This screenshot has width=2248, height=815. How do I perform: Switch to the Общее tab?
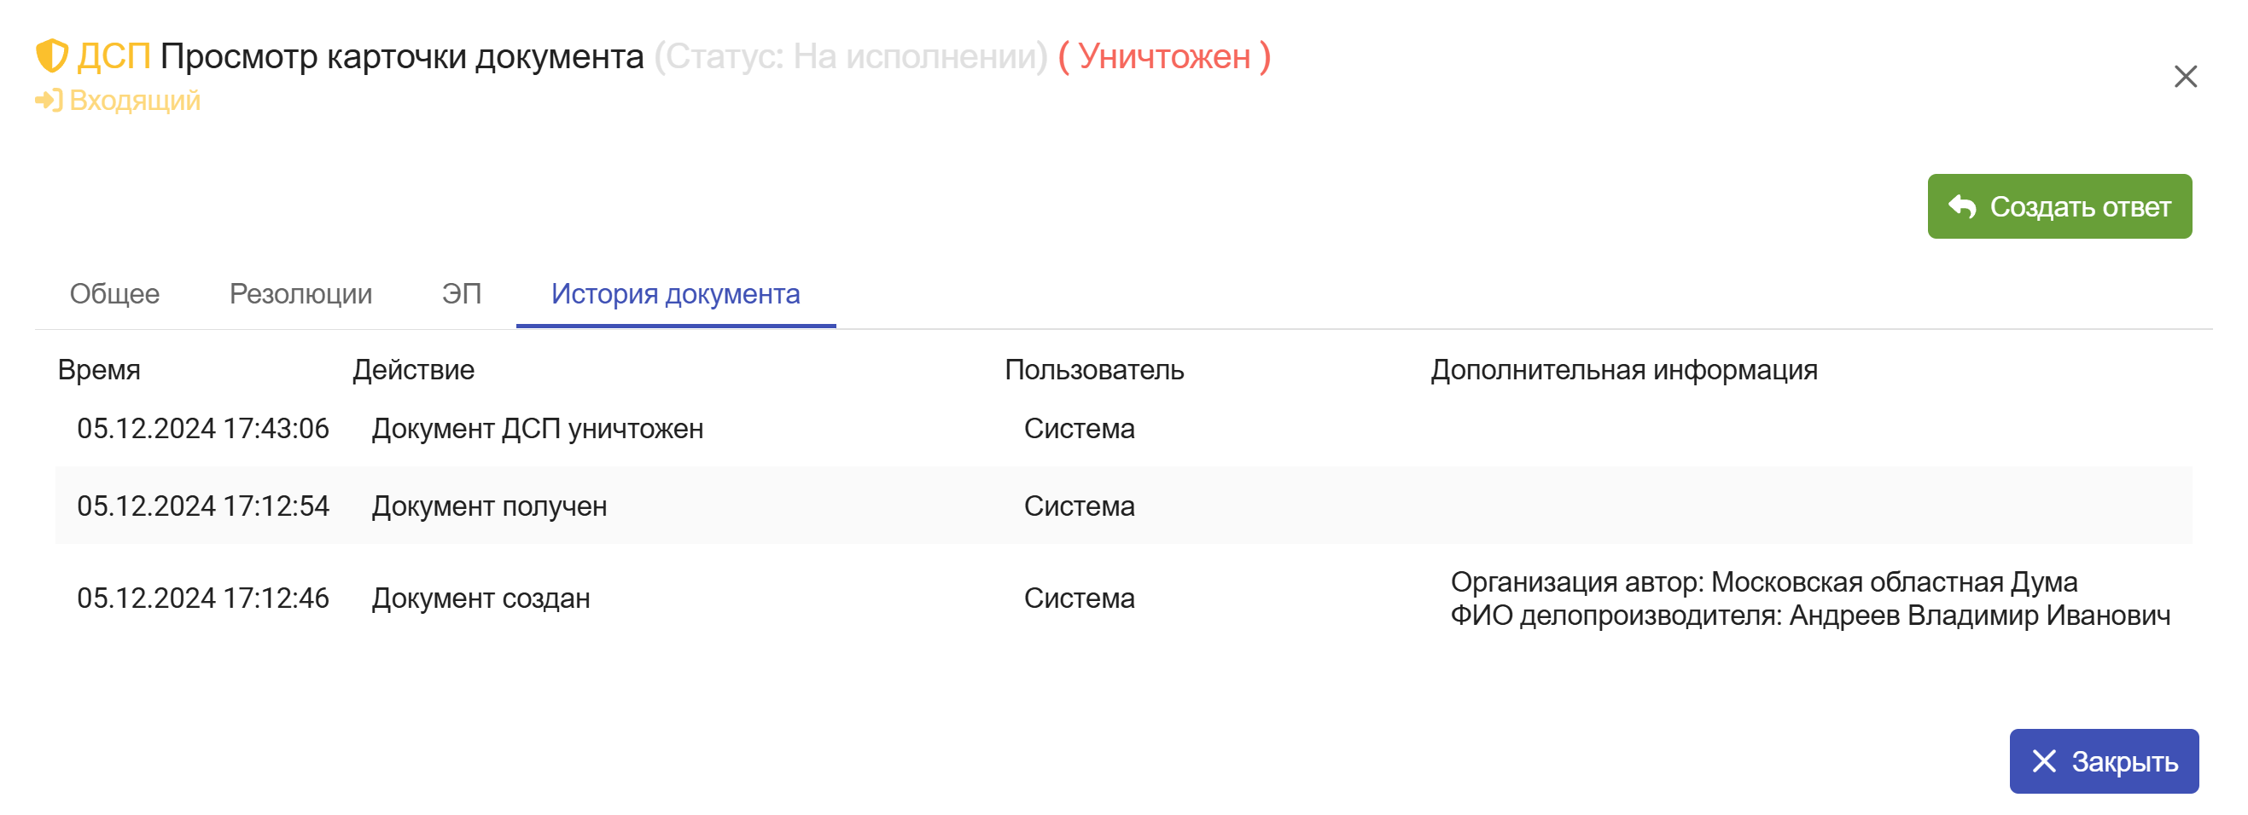[x=114, y=294]
